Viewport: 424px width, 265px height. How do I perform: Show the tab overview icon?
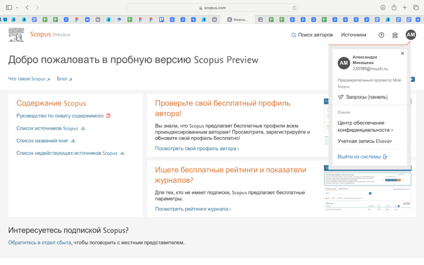(416, 7)
